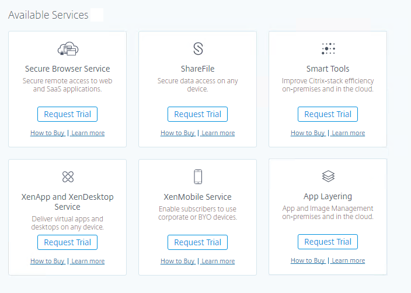
Task: Open How to Buy for Secure Browser Service
Action: click(x=47, y=133)
